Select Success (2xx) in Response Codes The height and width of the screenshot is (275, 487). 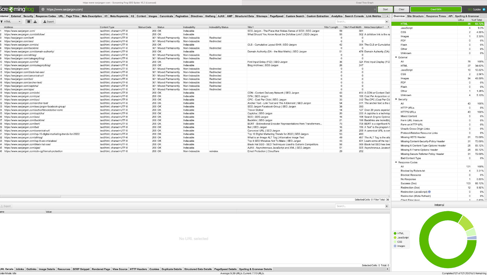click(438, 183)
